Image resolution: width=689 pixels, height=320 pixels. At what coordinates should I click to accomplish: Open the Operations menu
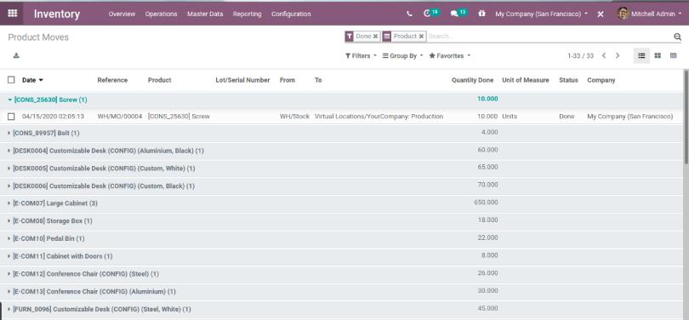coord(161,14)
